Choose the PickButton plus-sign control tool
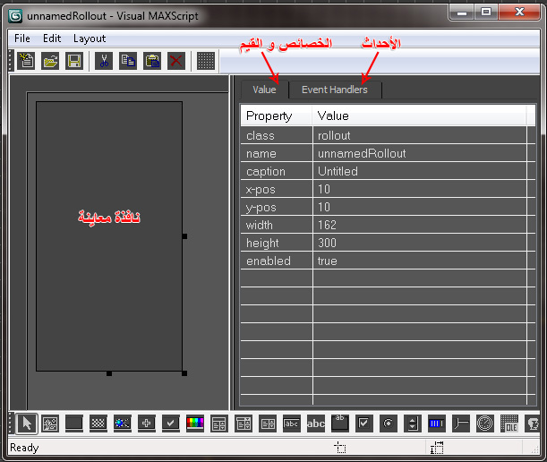This screenshot has width=547, height=462. [147, 423]
